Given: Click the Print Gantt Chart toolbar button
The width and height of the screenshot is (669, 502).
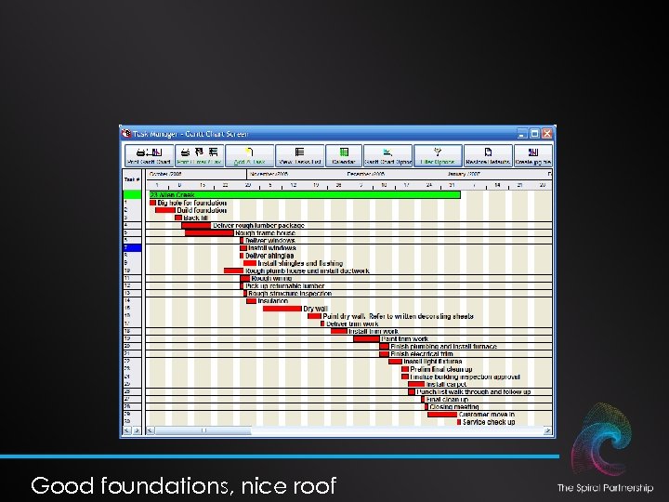Looking at the screenshot, I should click(x=149, y=155).
